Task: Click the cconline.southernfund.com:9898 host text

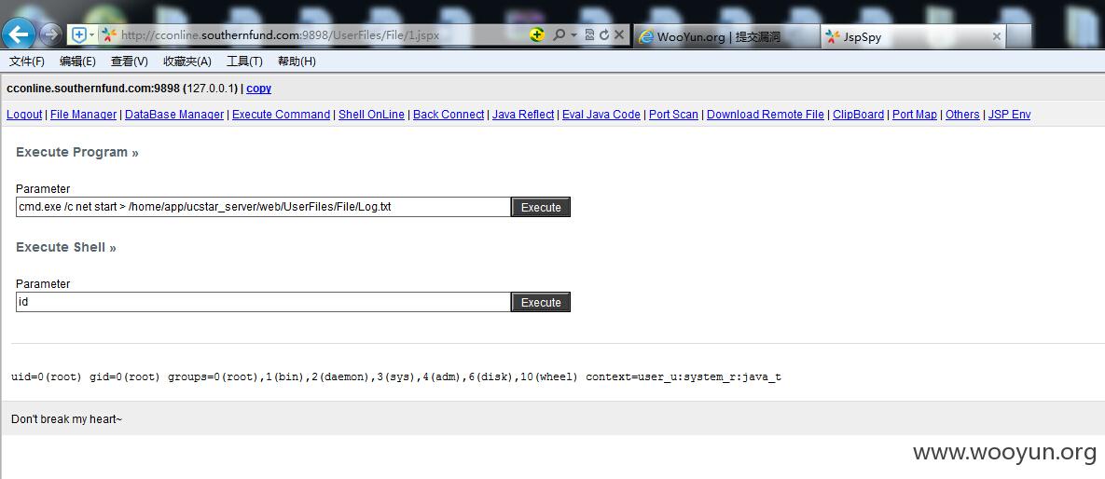Action: (x=93, y=89)
